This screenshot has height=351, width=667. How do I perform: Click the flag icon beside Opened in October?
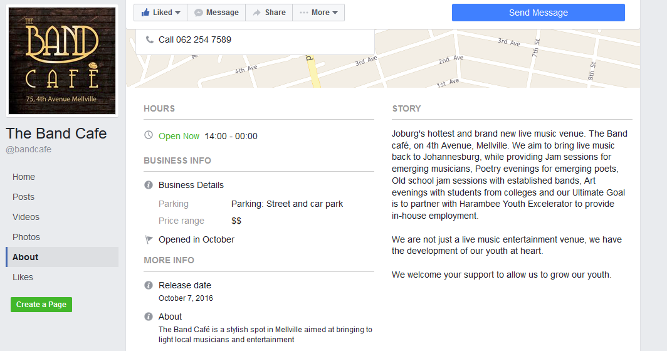(x=149, y=239)
